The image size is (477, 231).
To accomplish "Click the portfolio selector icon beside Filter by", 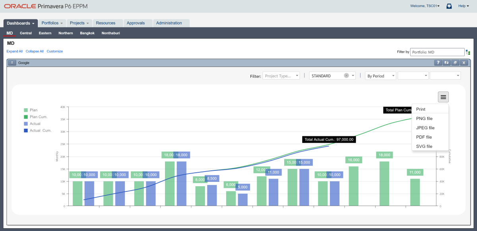I will click(468, 52).
